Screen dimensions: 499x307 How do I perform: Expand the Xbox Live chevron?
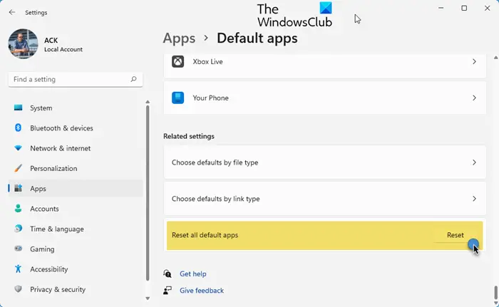click(x=474, y=61)
